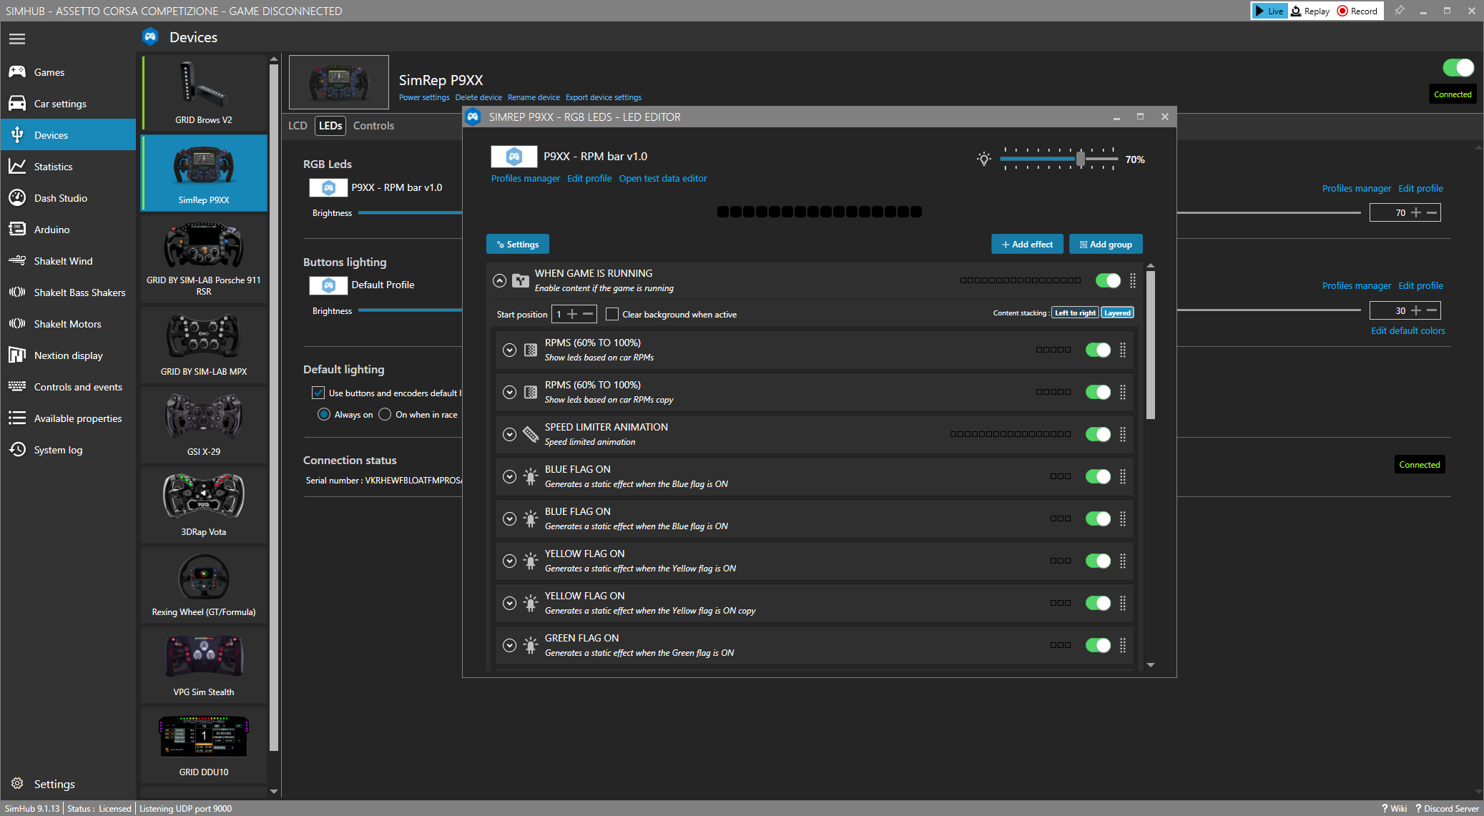Disable the Speed Limiter Animation effect
Image resolution: width=1484 pixels, height=816 pixels.
pos(1098,434)
